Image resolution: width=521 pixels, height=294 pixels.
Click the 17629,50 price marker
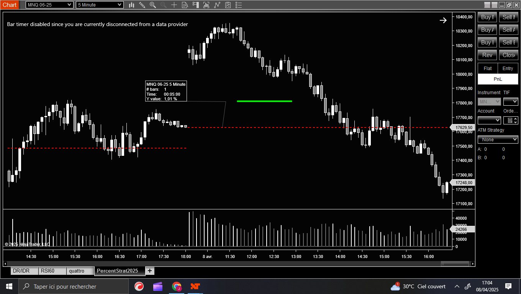[x=463, y=127]
